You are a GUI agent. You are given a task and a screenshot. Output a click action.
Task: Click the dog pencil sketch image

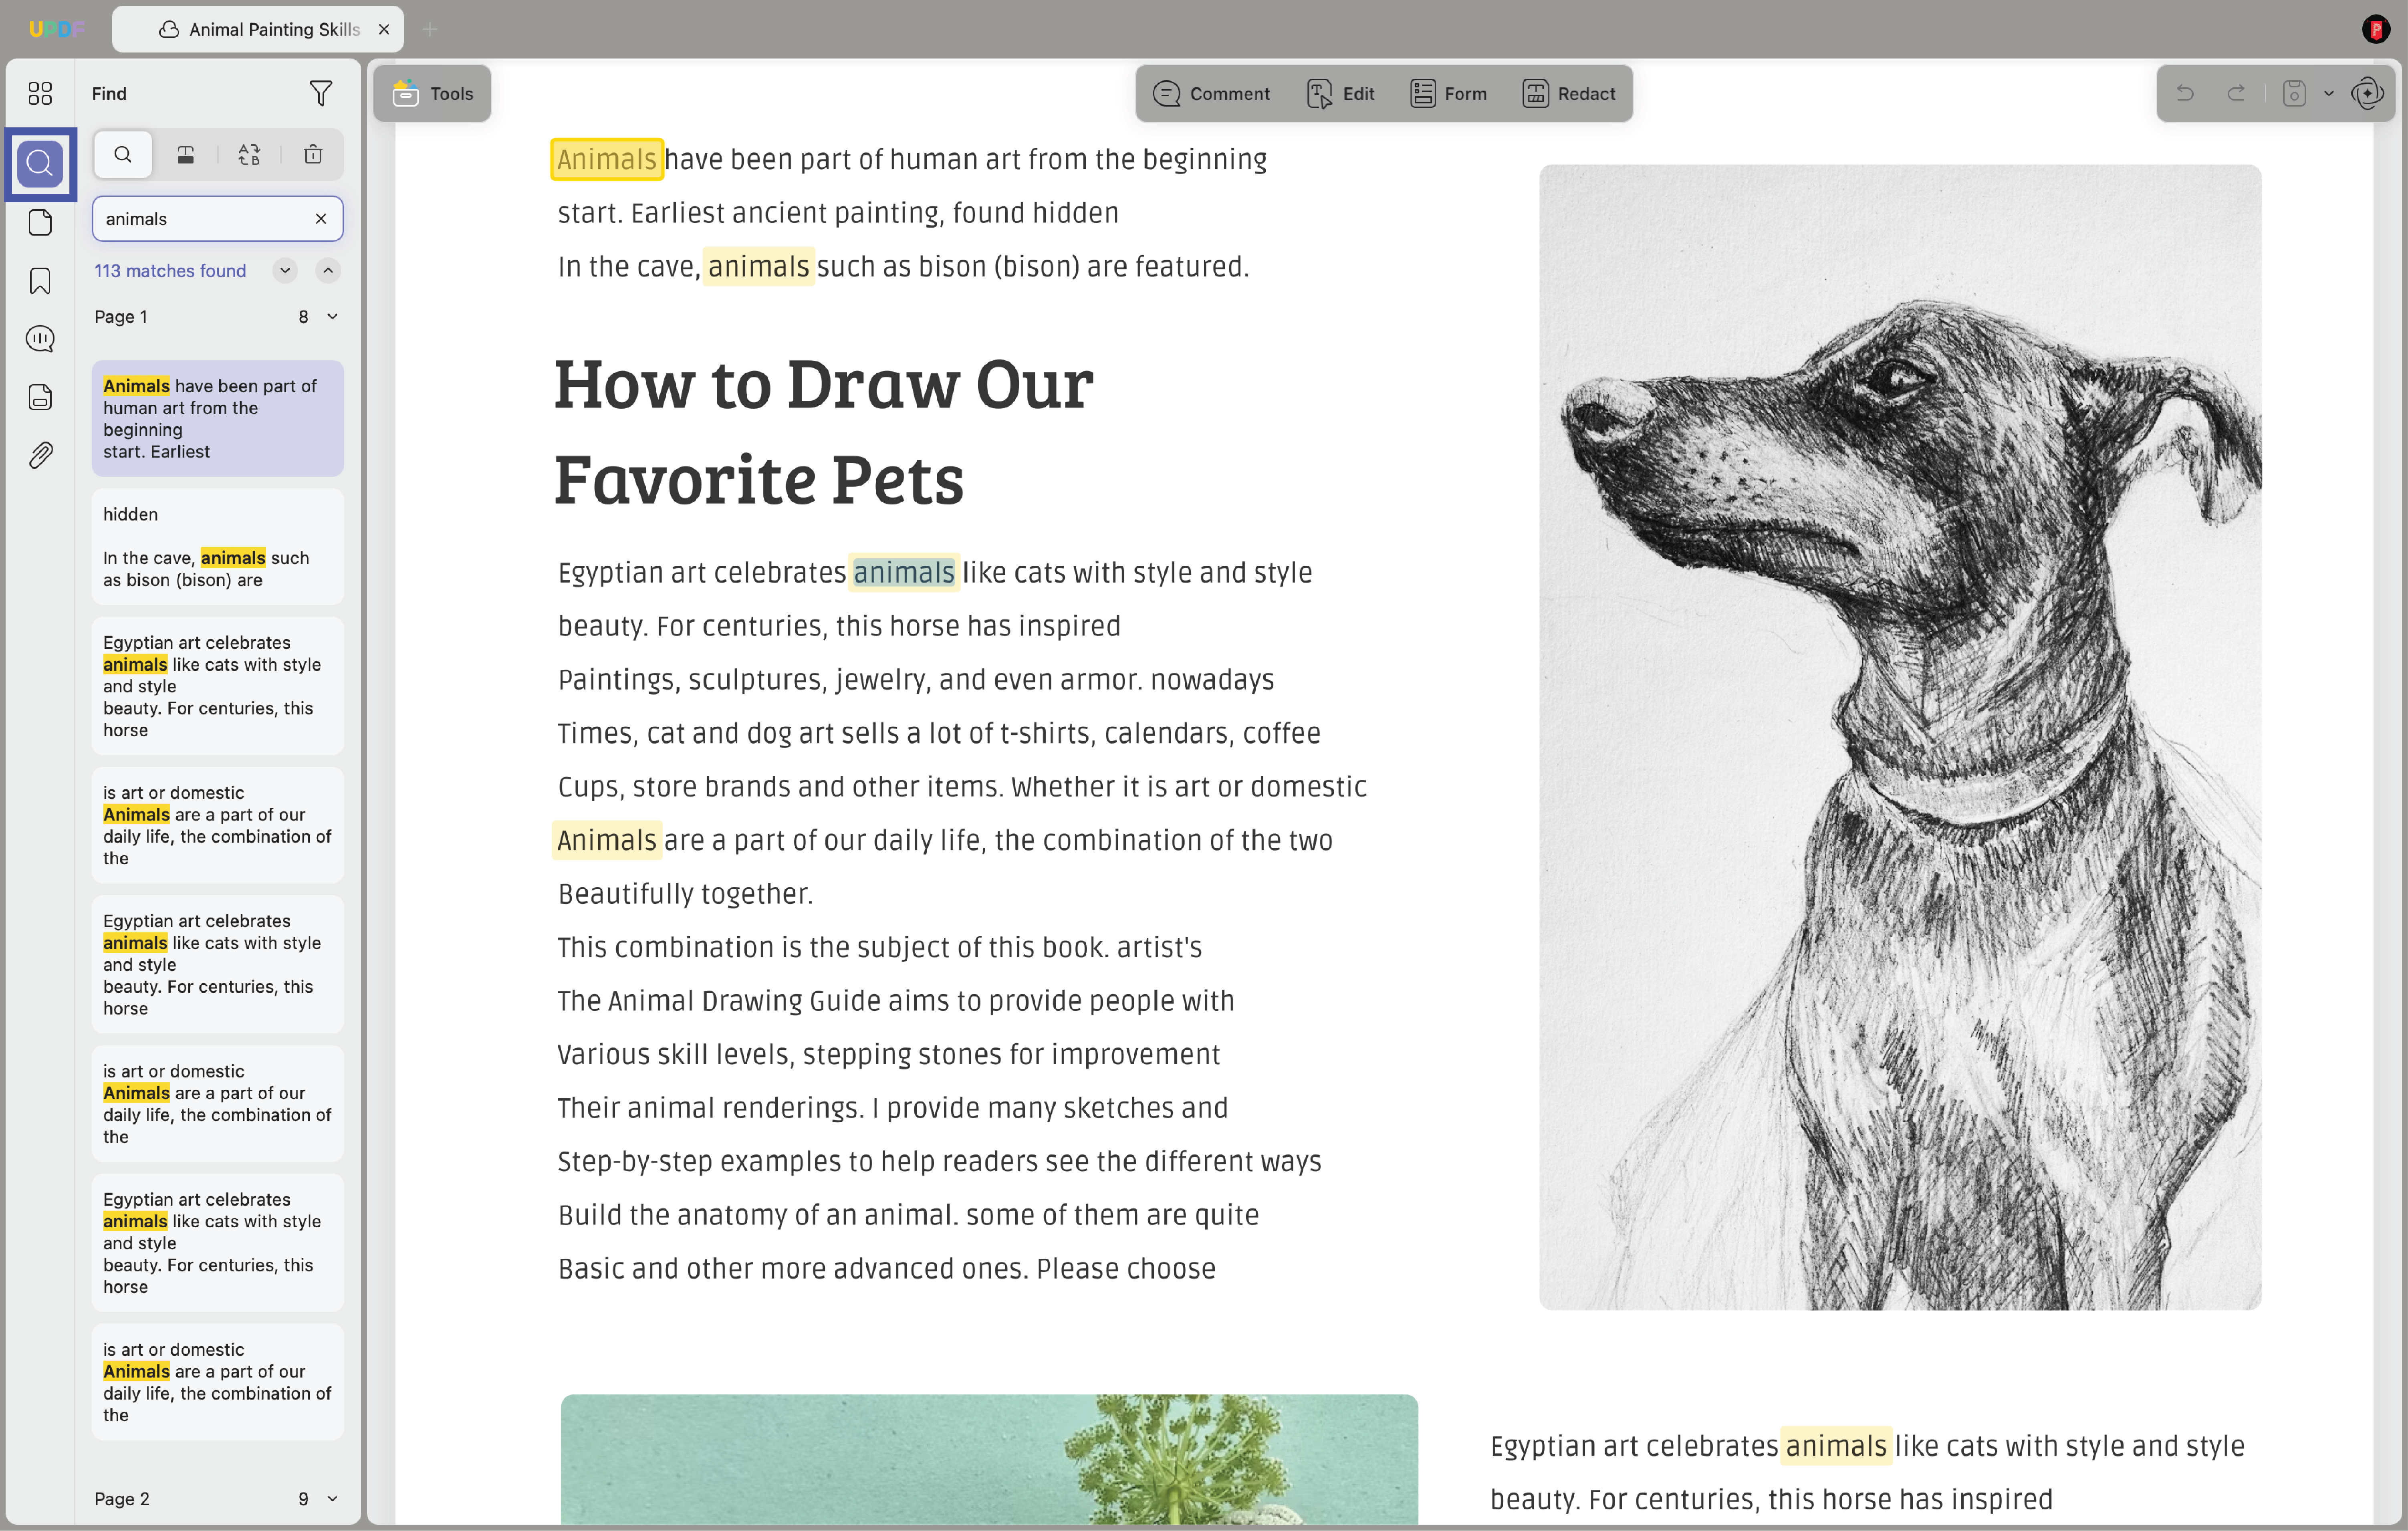coord(1899,737)
